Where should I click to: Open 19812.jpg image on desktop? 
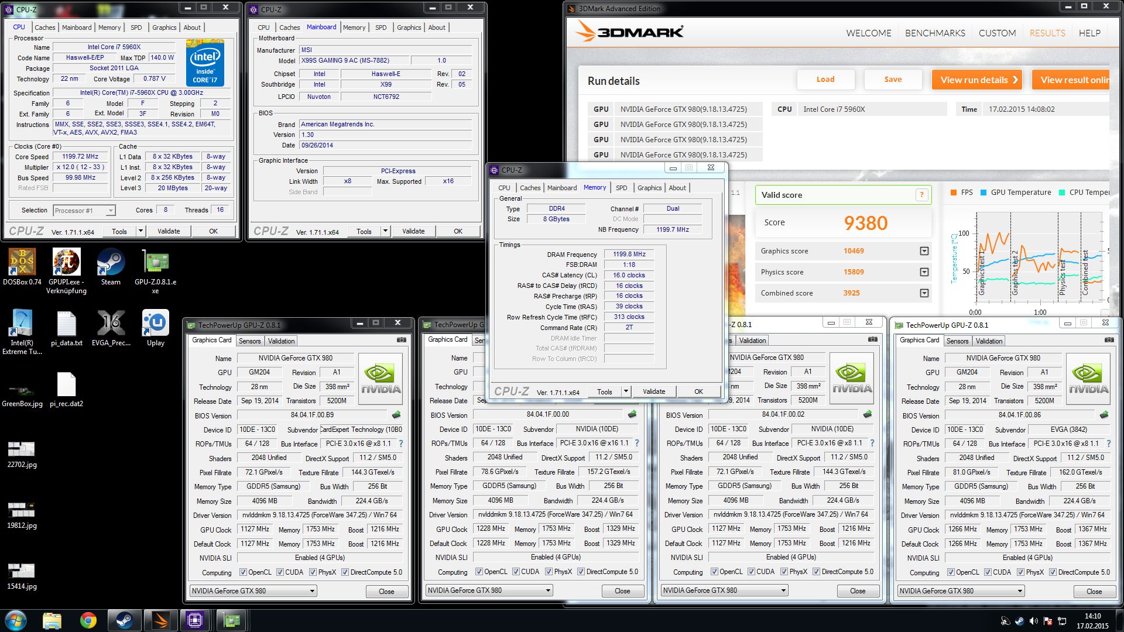[x=22, y=514]
